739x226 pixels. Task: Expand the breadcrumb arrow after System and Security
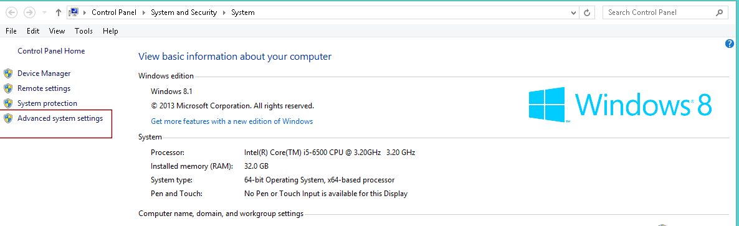pos(224,12)
